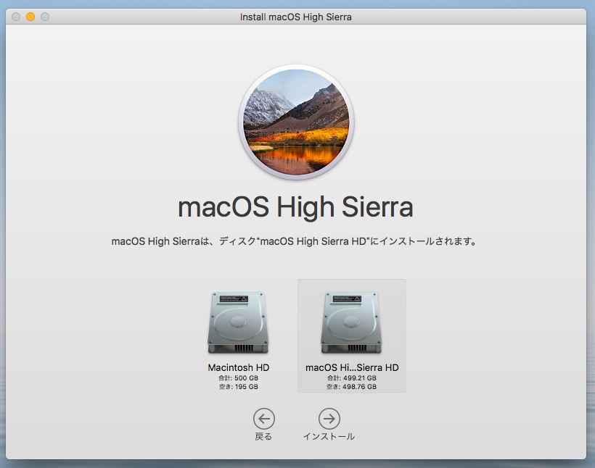This screenshot has height=468, width=595.
Task: Select the macOS Hi...Sierra HD disk icon
Action: click(351, 322)
